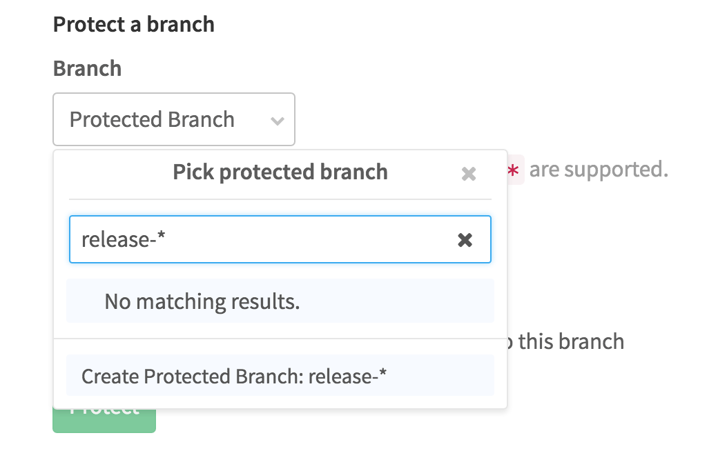
Task: Click the dropdown chevron on Protected Branch selector
Action: click(x=277, y=119)
